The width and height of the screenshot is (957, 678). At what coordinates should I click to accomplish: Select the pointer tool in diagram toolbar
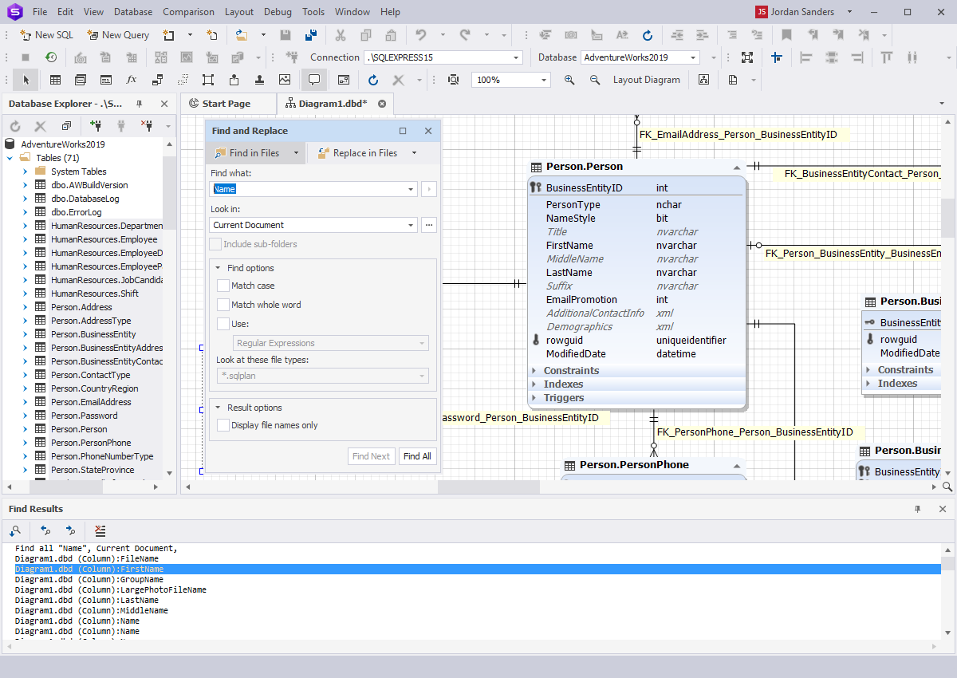coord(26,80)
